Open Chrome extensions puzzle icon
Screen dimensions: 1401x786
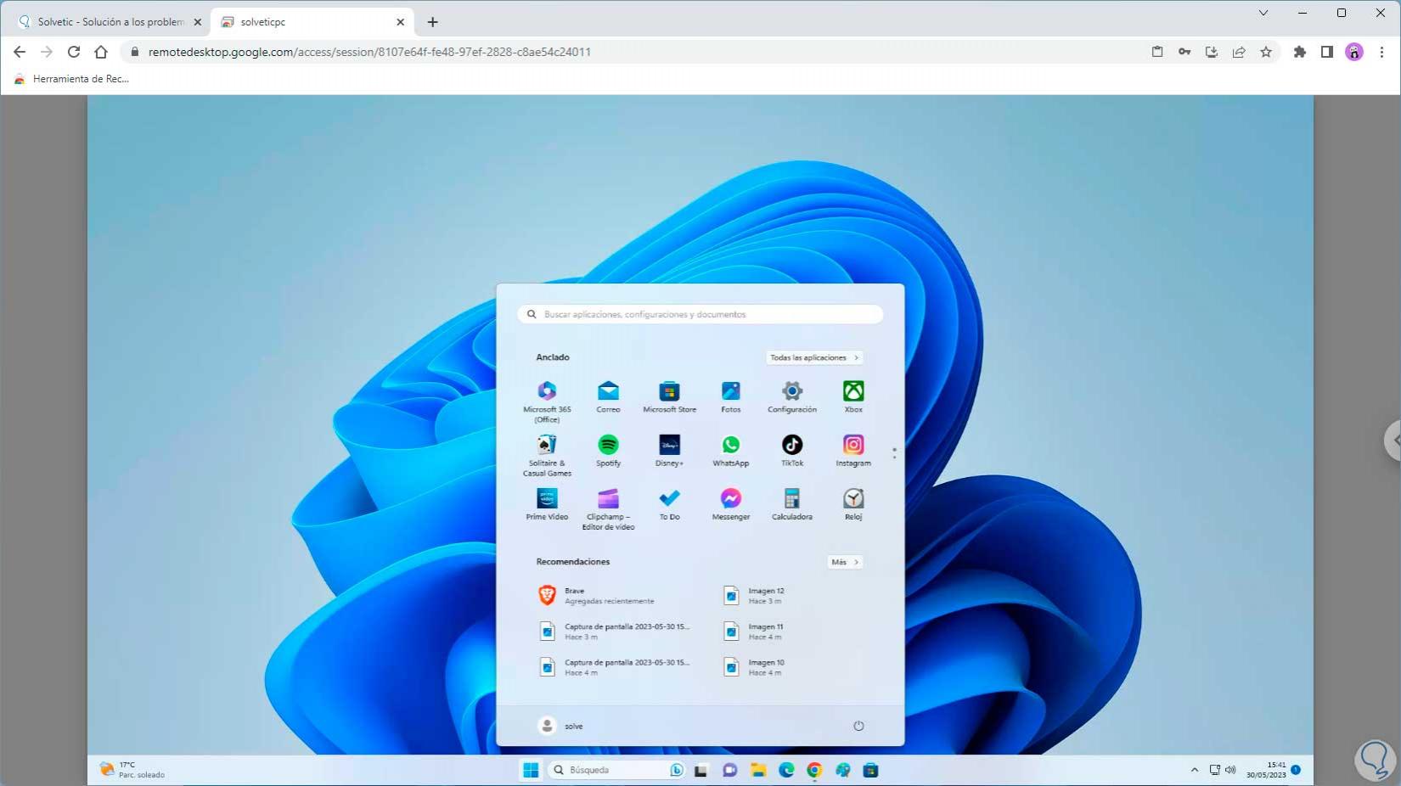(1299, 52)
